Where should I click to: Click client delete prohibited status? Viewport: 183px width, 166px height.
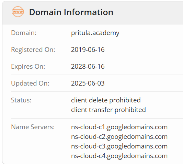106,100
